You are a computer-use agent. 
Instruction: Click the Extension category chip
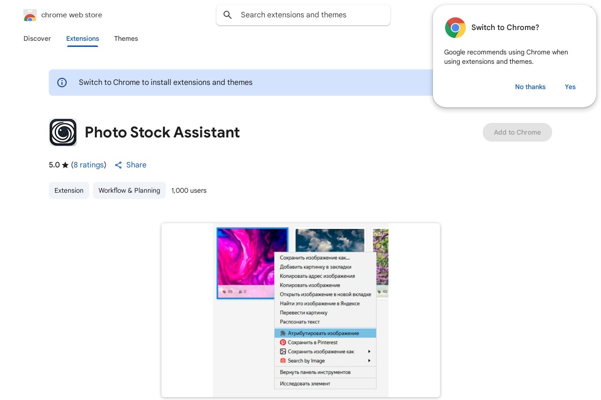point(69,190)
